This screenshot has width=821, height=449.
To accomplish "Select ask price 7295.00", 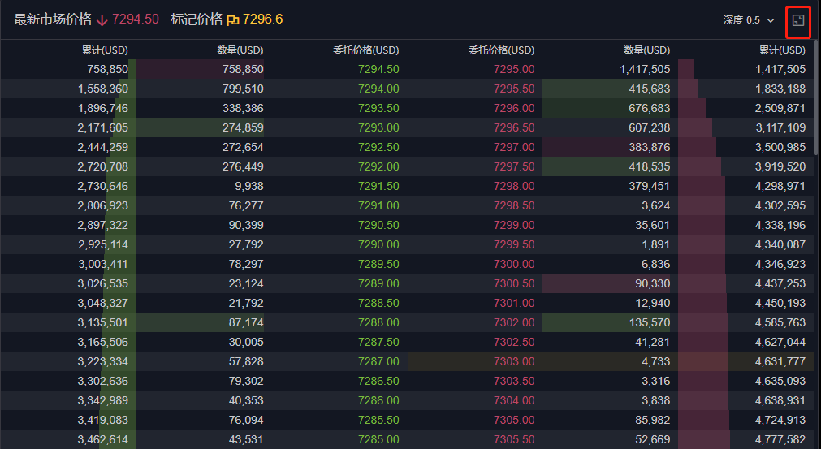I will click(x=514, y=69).
